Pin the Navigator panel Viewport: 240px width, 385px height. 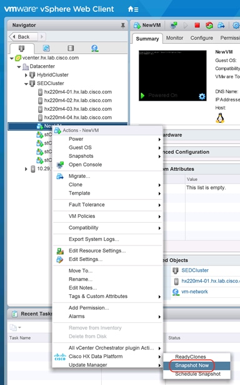(123, 25)
